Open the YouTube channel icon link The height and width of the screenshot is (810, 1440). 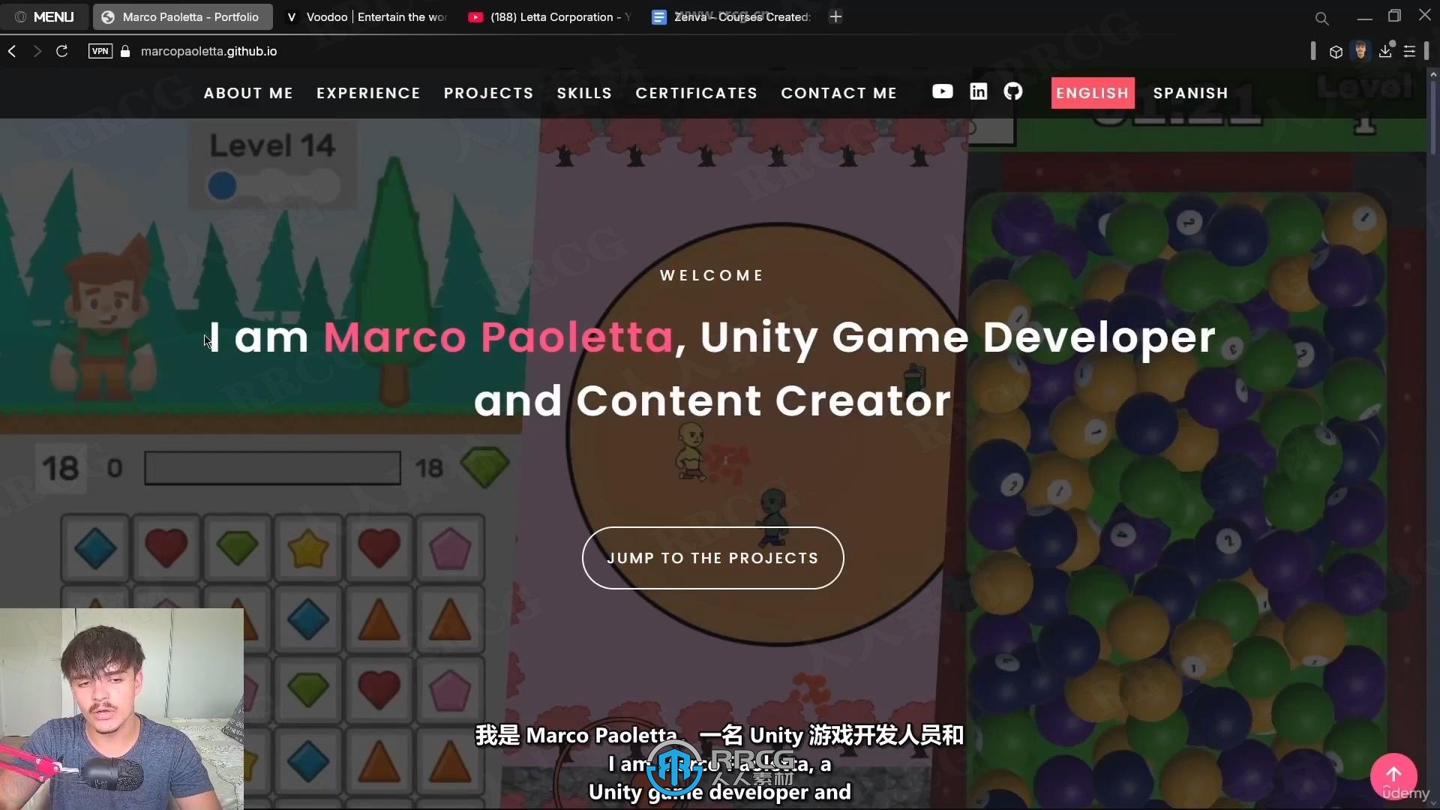(x=943, y=91)
